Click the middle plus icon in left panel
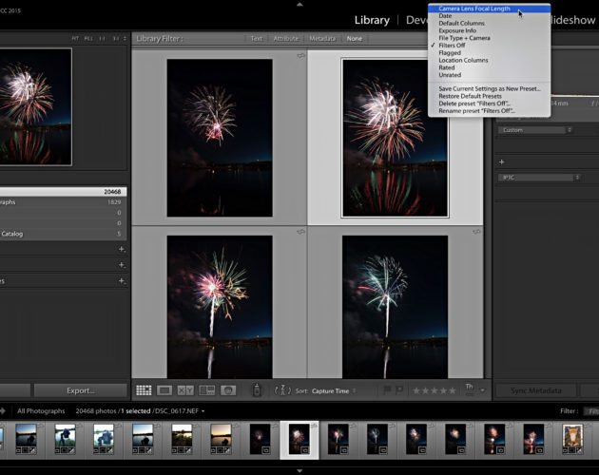The height and width of the screenshot is (475, 599). [122, 265]
